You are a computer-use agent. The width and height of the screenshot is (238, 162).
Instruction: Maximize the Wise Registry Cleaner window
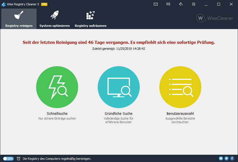tap(219, 4)
